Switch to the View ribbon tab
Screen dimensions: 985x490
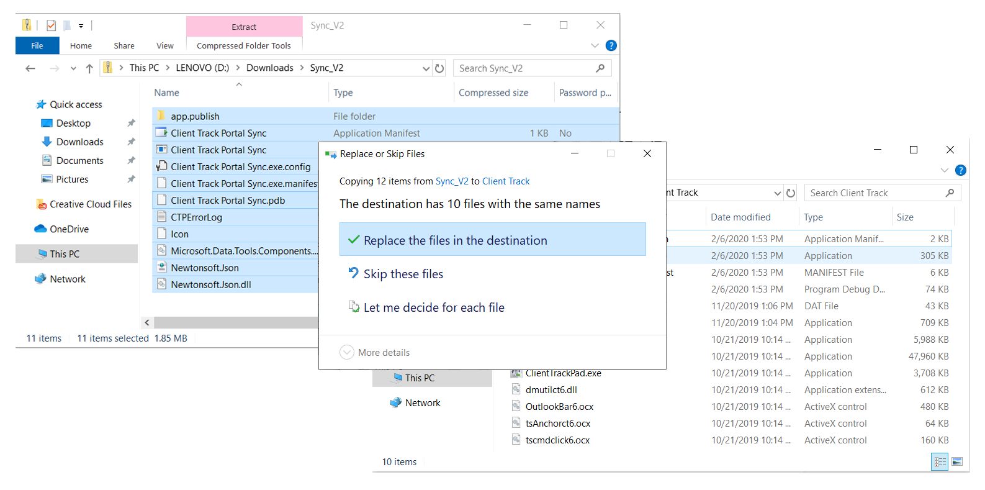coord(165,45)
